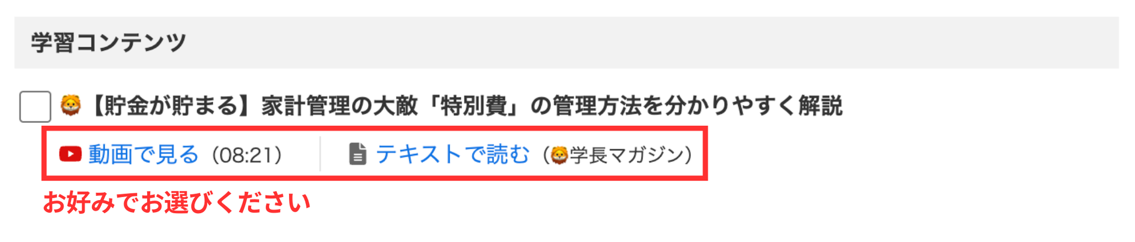Tick the checkbox beside the 特別費 lesson
1135x242 pixels.
point(35,107)
